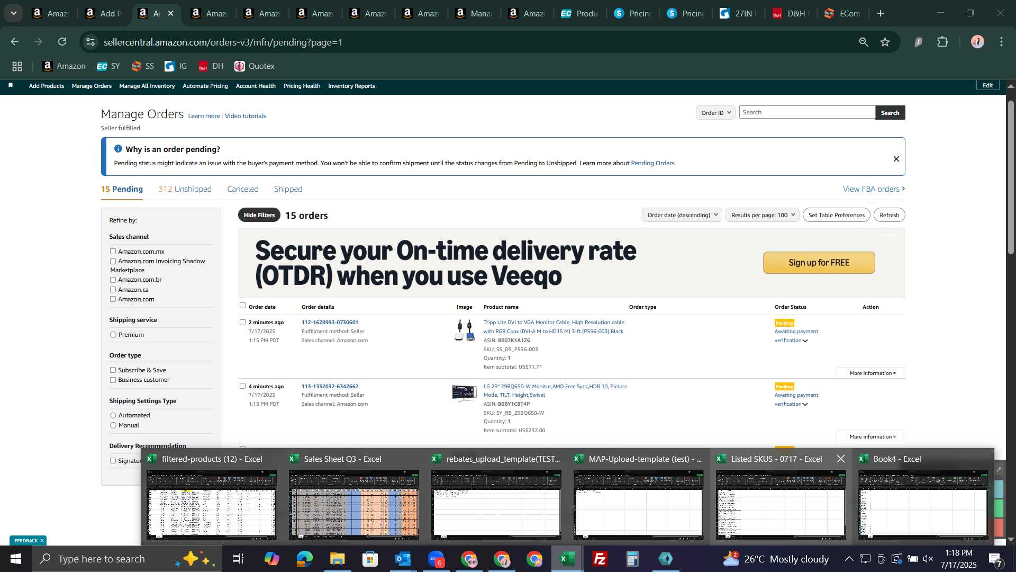Check the Business customer order type
The width and height of the screenshot is (1016, 572).
(113, 380)
